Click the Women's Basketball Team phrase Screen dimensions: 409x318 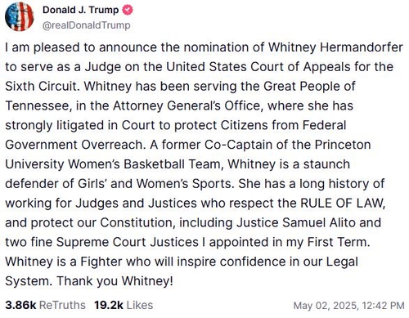pyautogui.click(x=147, y=164)
